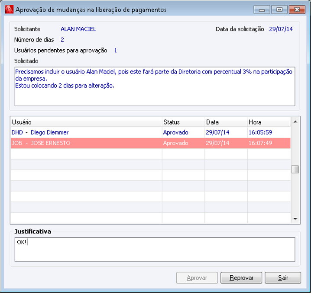Minimize the approval window

[262, 10]
